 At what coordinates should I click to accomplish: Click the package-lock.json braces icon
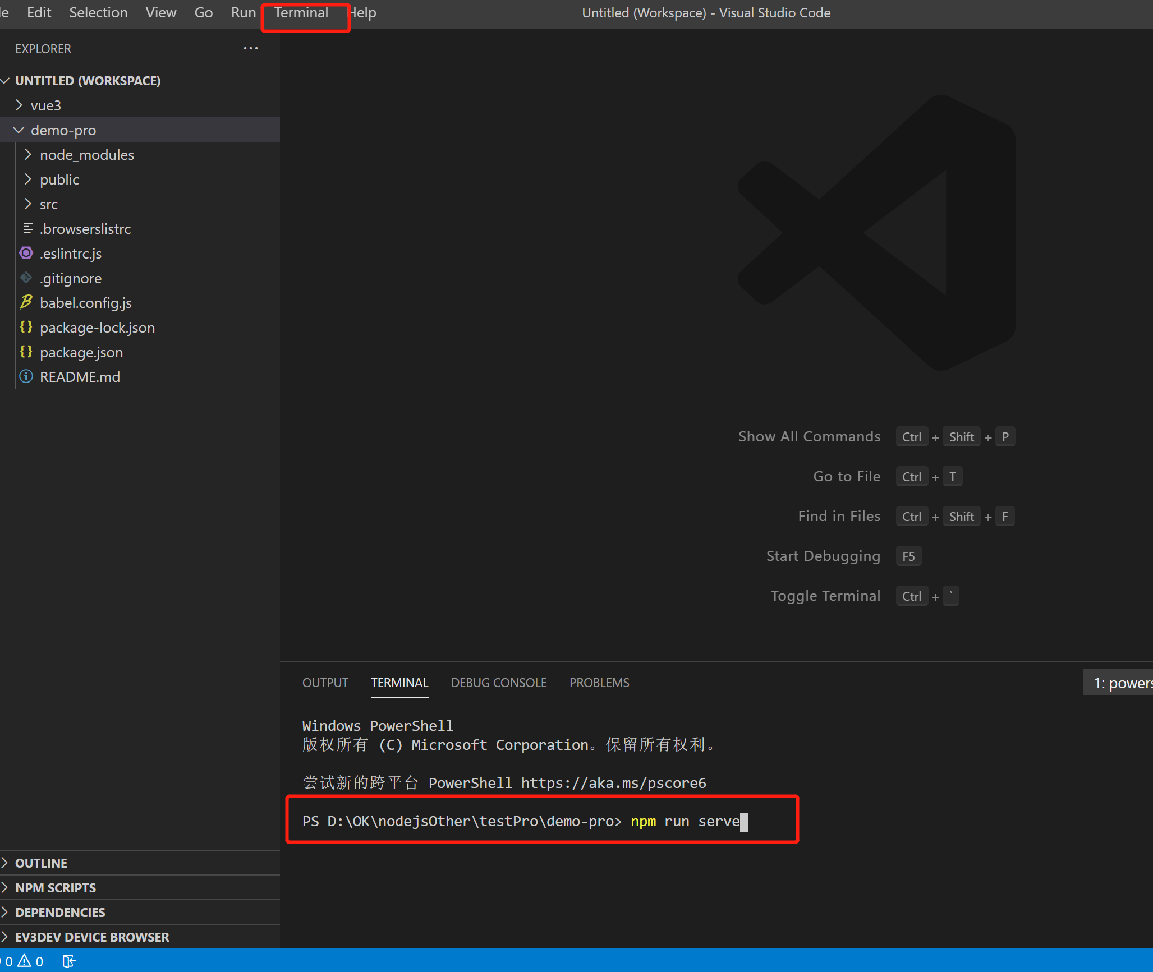click(x=26, y=327)
